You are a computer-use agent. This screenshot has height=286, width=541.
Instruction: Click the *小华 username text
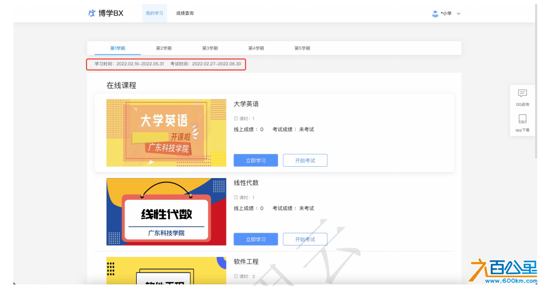tap(446, 13)
